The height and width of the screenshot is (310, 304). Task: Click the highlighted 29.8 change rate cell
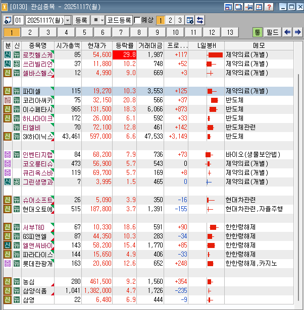(124, 55)
